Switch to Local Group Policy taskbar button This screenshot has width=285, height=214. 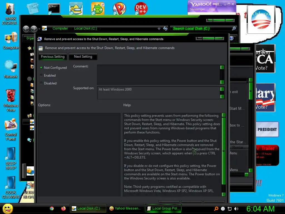pyautogui.click(x=163, y=208)
